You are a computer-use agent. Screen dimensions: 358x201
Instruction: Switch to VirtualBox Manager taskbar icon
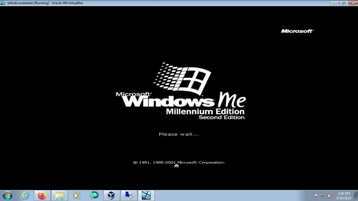(111, 195)
